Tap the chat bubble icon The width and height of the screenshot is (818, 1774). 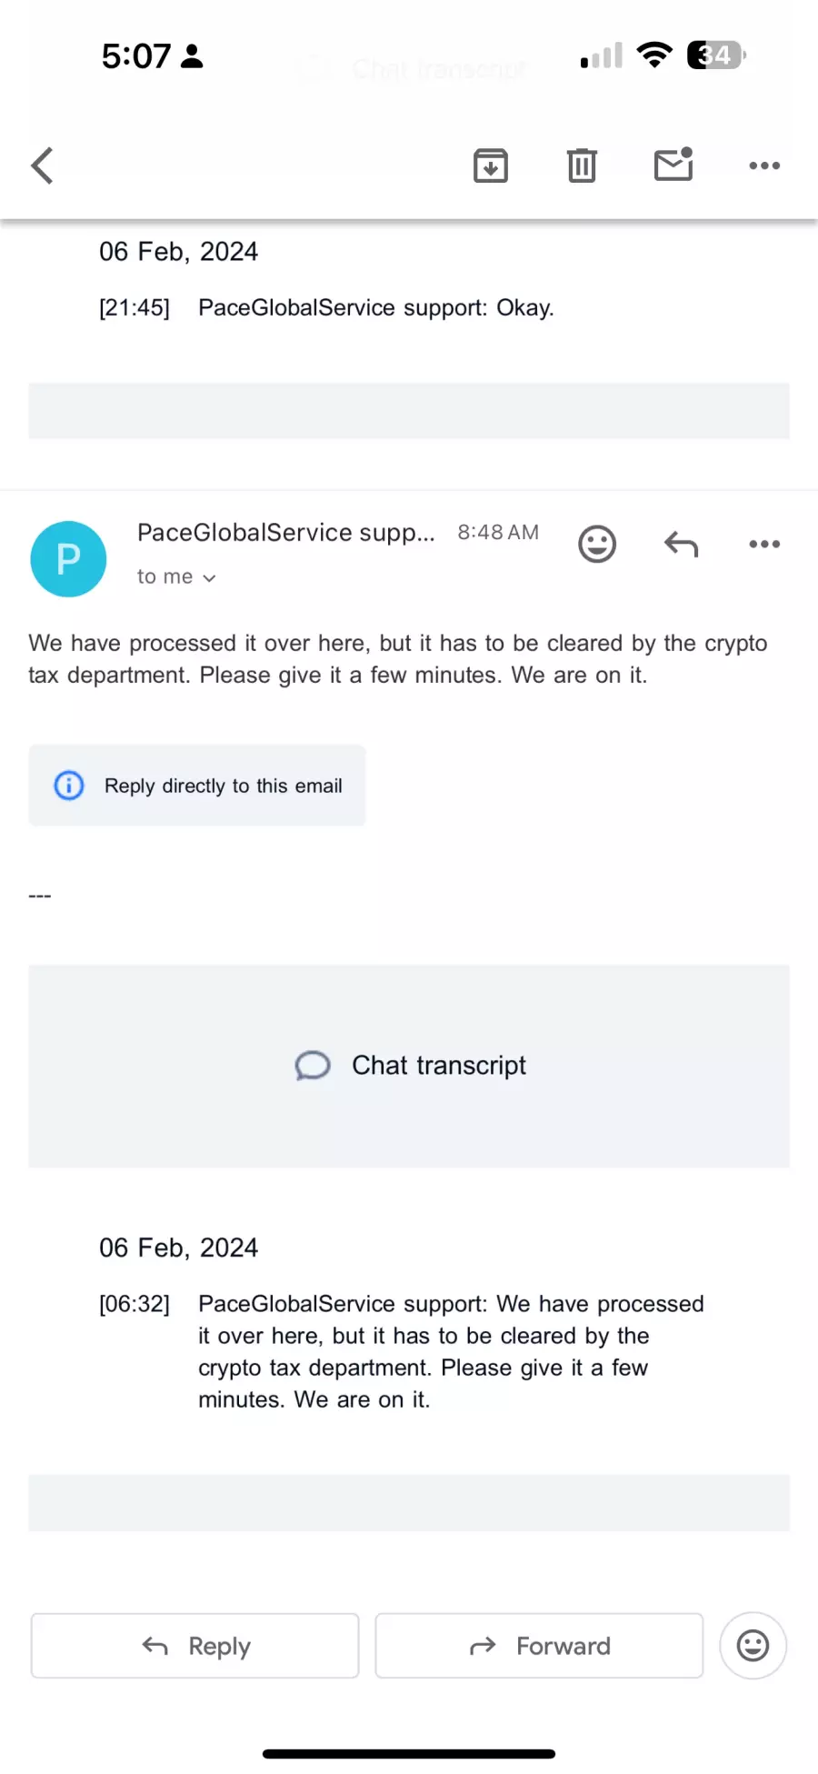pyautogui.click(x=313, y=1066)
